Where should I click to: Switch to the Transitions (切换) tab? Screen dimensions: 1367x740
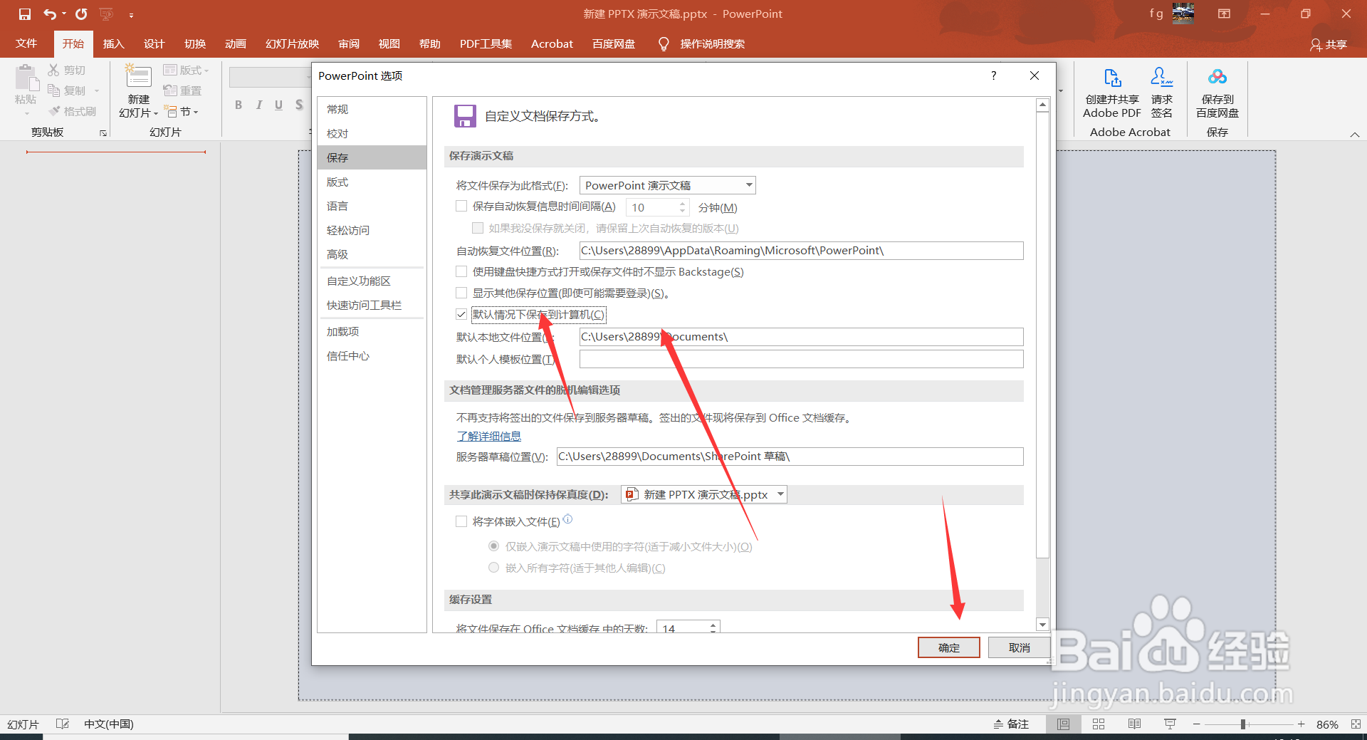point(194,43)
